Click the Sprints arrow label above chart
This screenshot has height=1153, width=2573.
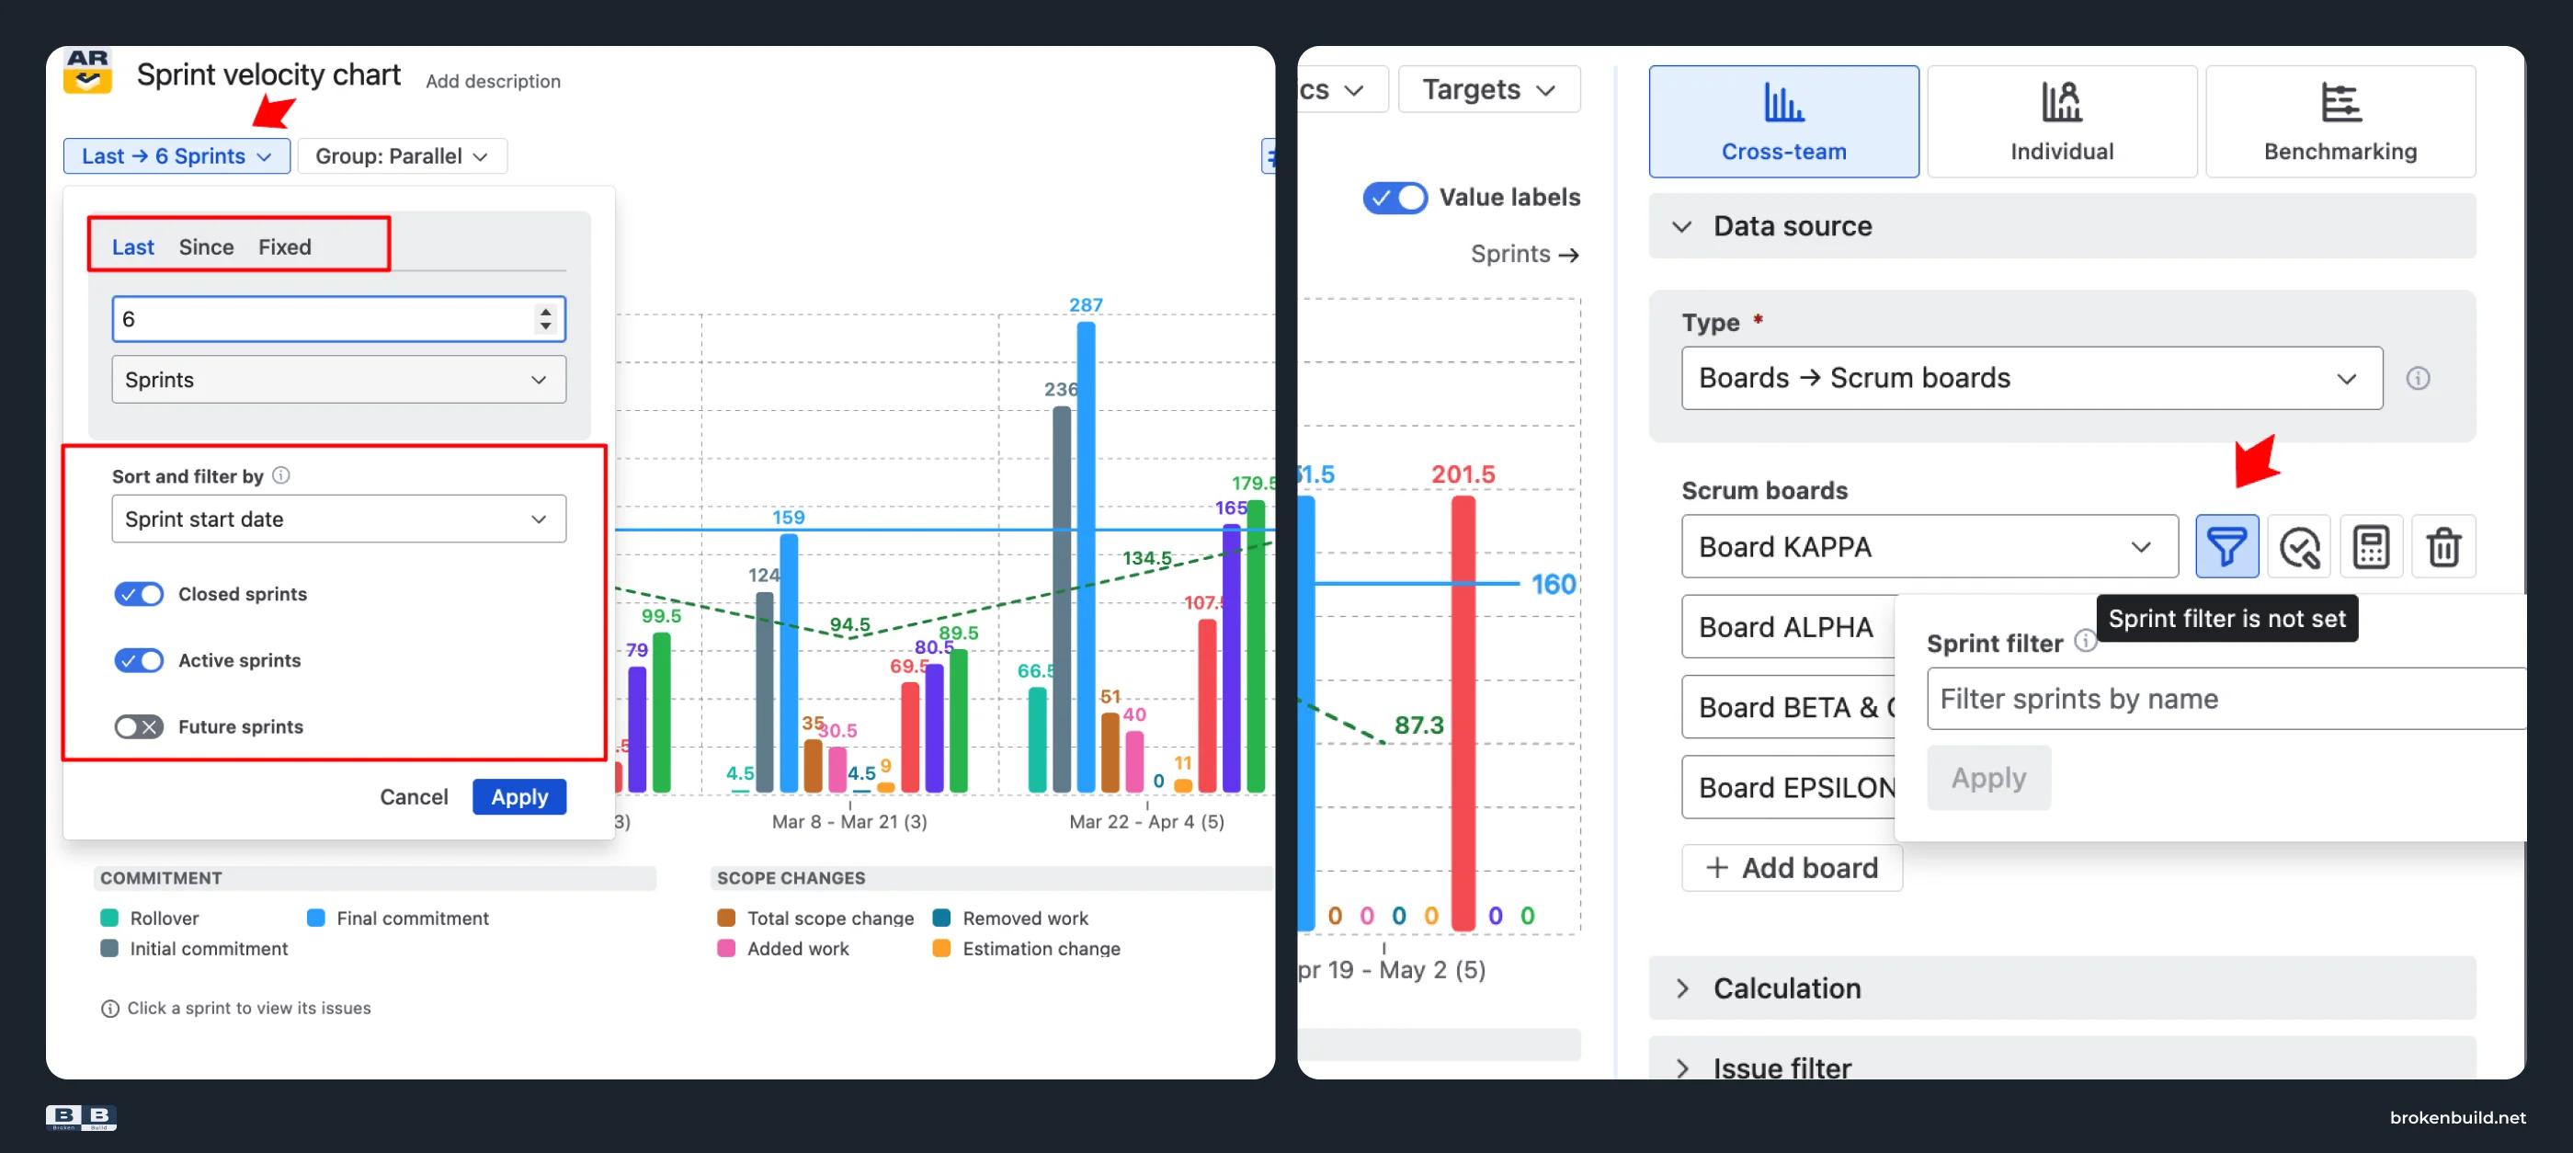pos(1524,254)
